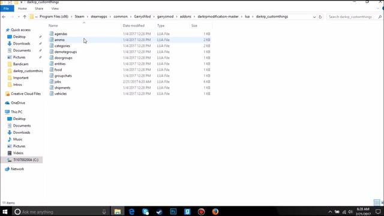The height and width of the screenshot is (216, 384).
Task: Switch to the Home ribbon tab
Action: pos(22,8)
